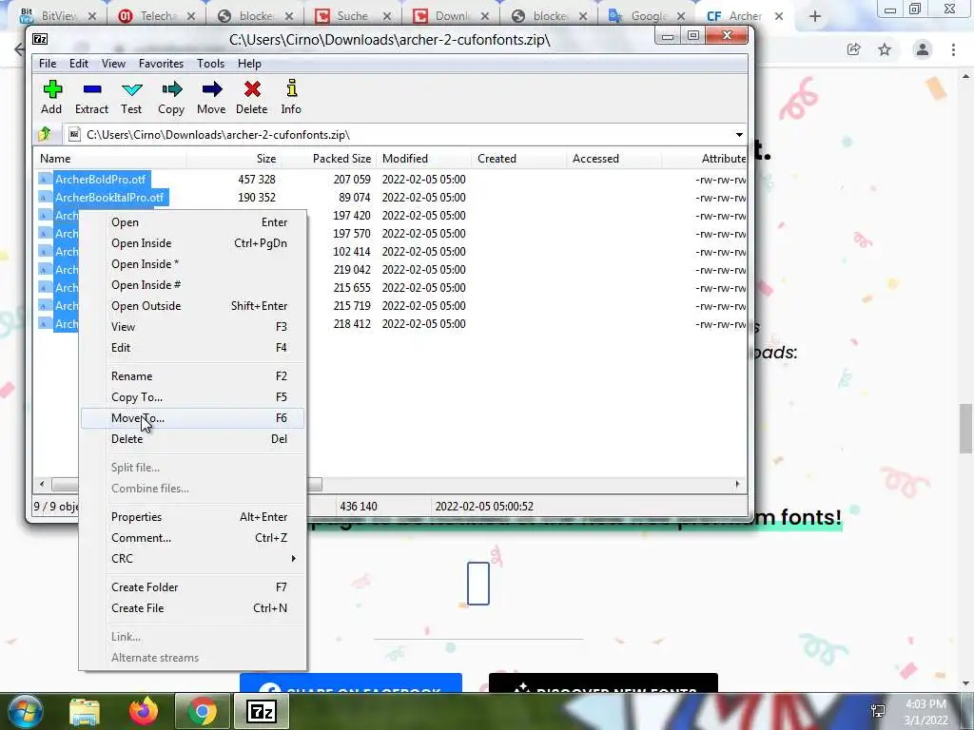The height and width of the screenshot is (730, 974).
Task: Click horizontal scrollbar left arrow
Action: pyautogui.click(x=42, y=484)
